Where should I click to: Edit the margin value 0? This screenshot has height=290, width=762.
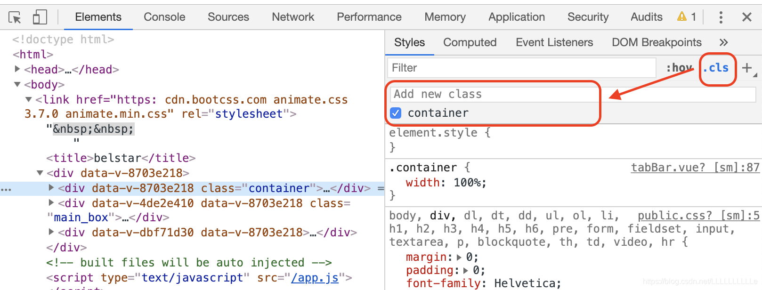(x=470, y=257)
